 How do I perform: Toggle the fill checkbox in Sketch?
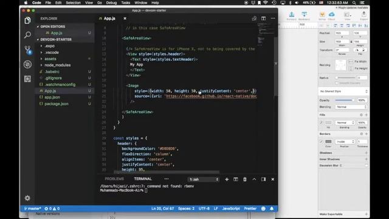coord(321,123)
